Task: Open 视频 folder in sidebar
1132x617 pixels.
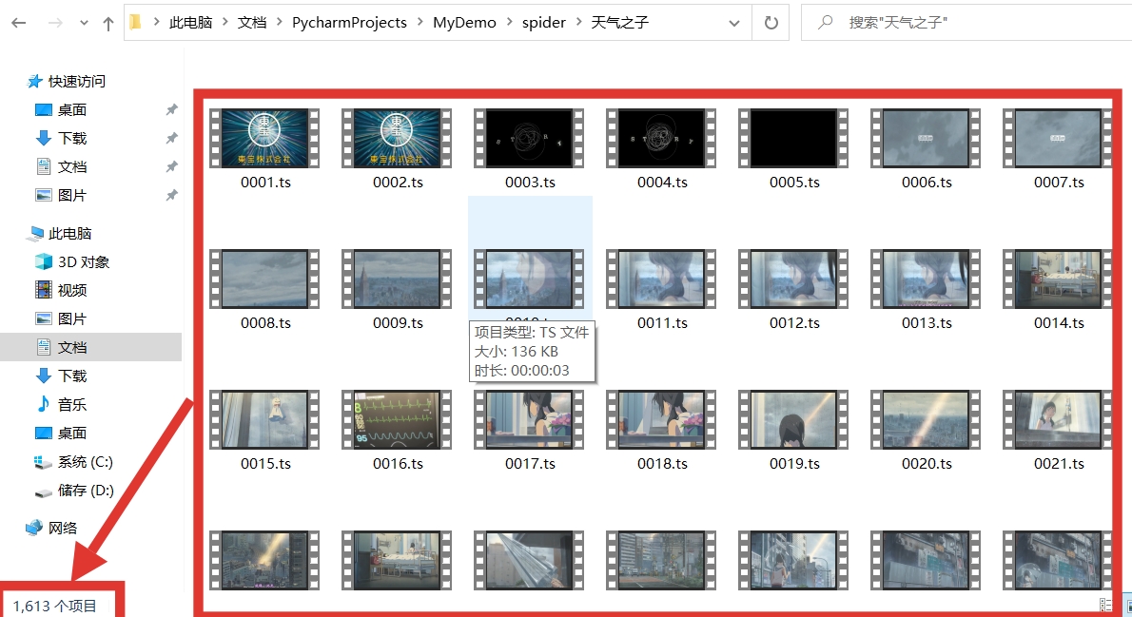Action: pos(72,290)
